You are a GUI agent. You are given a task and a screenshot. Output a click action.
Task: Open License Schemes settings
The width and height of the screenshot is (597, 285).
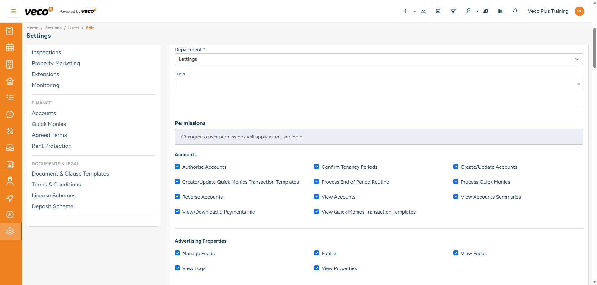pos(54,196)
